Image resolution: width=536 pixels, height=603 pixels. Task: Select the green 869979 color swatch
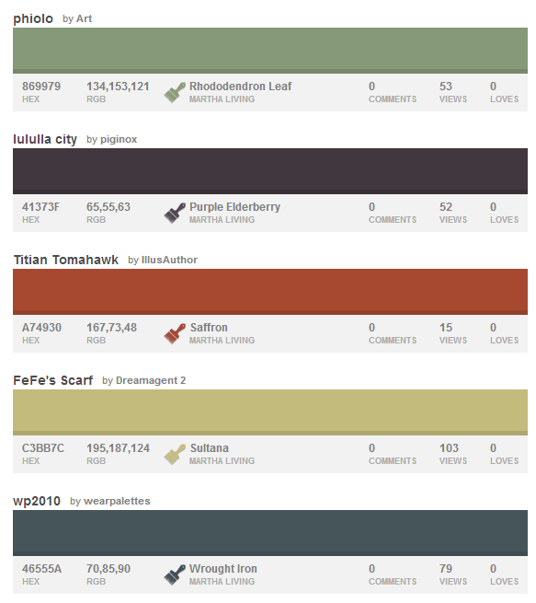270,51
